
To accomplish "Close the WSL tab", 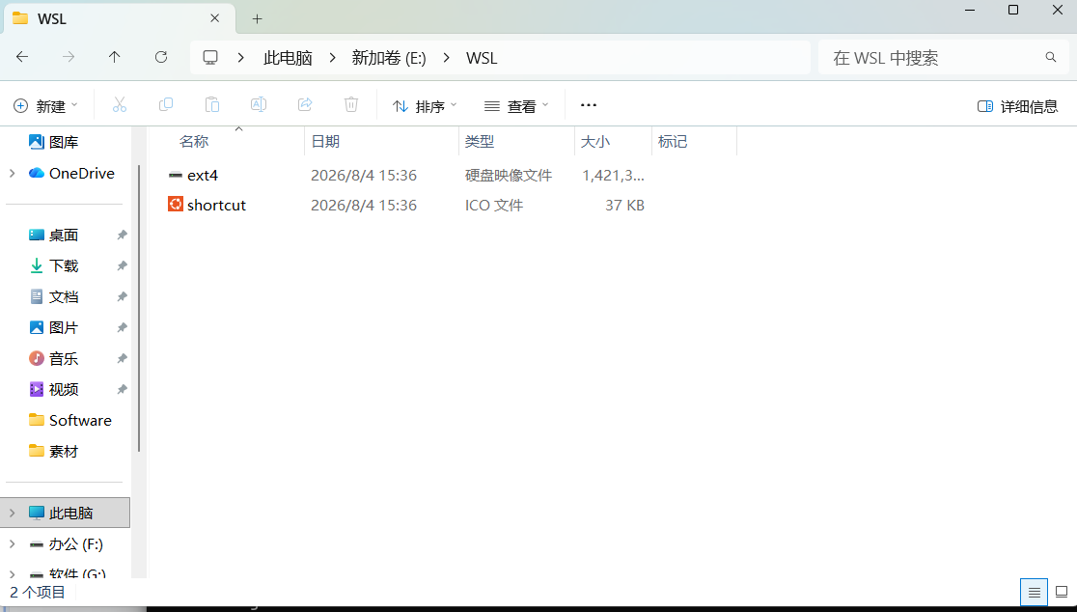I will [215, 18].
